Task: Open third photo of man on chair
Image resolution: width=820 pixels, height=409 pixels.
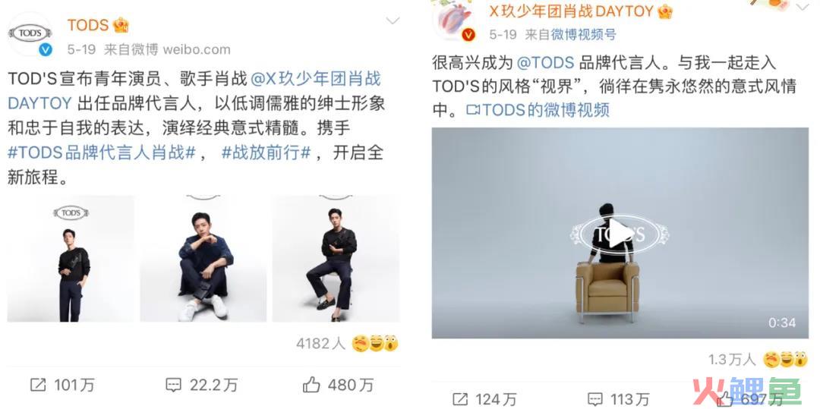Action: tap(336, 259)
